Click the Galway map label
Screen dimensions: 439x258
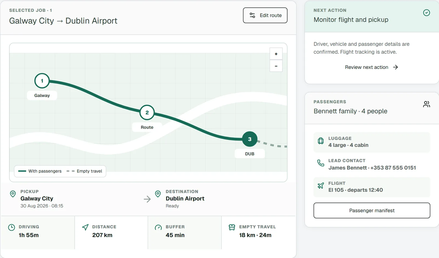pos(42,96)
